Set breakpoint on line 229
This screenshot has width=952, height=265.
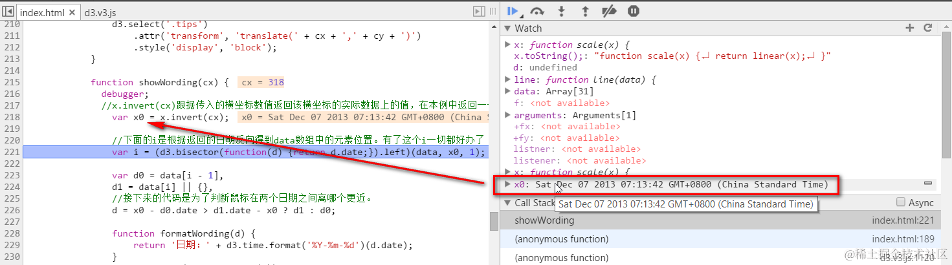coord(12,245)
